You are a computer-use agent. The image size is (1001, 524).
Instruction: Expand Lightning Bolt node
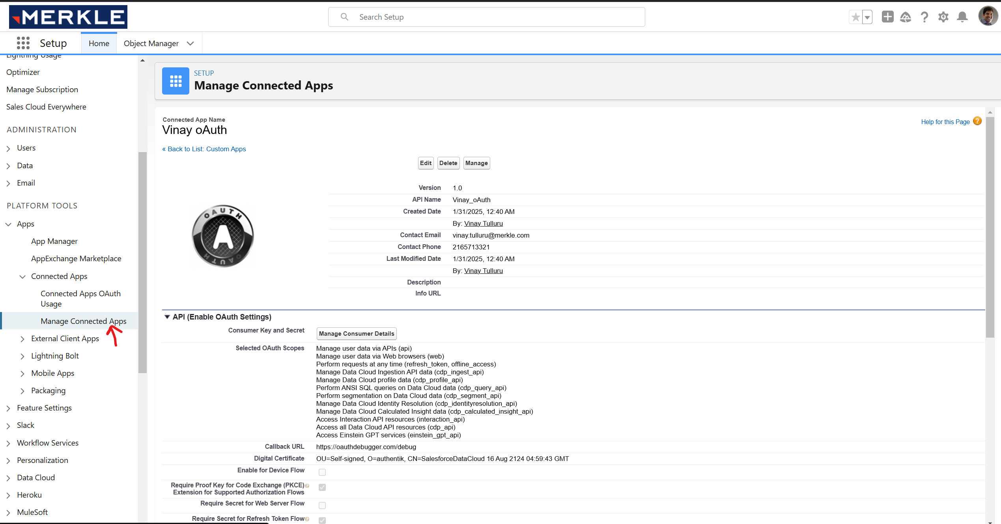tap(22, 356)
